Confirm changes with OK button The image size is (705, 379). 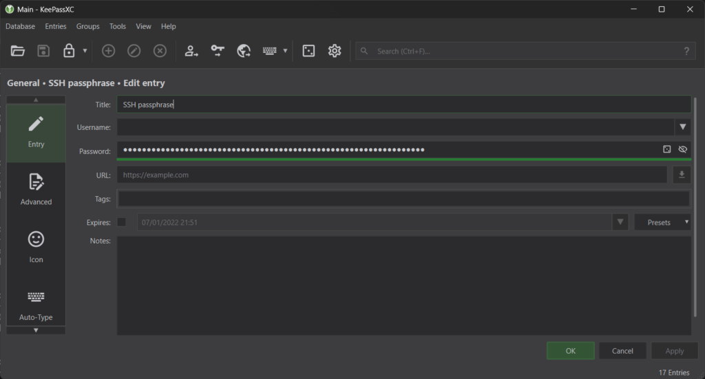click(x=571, y=351)
